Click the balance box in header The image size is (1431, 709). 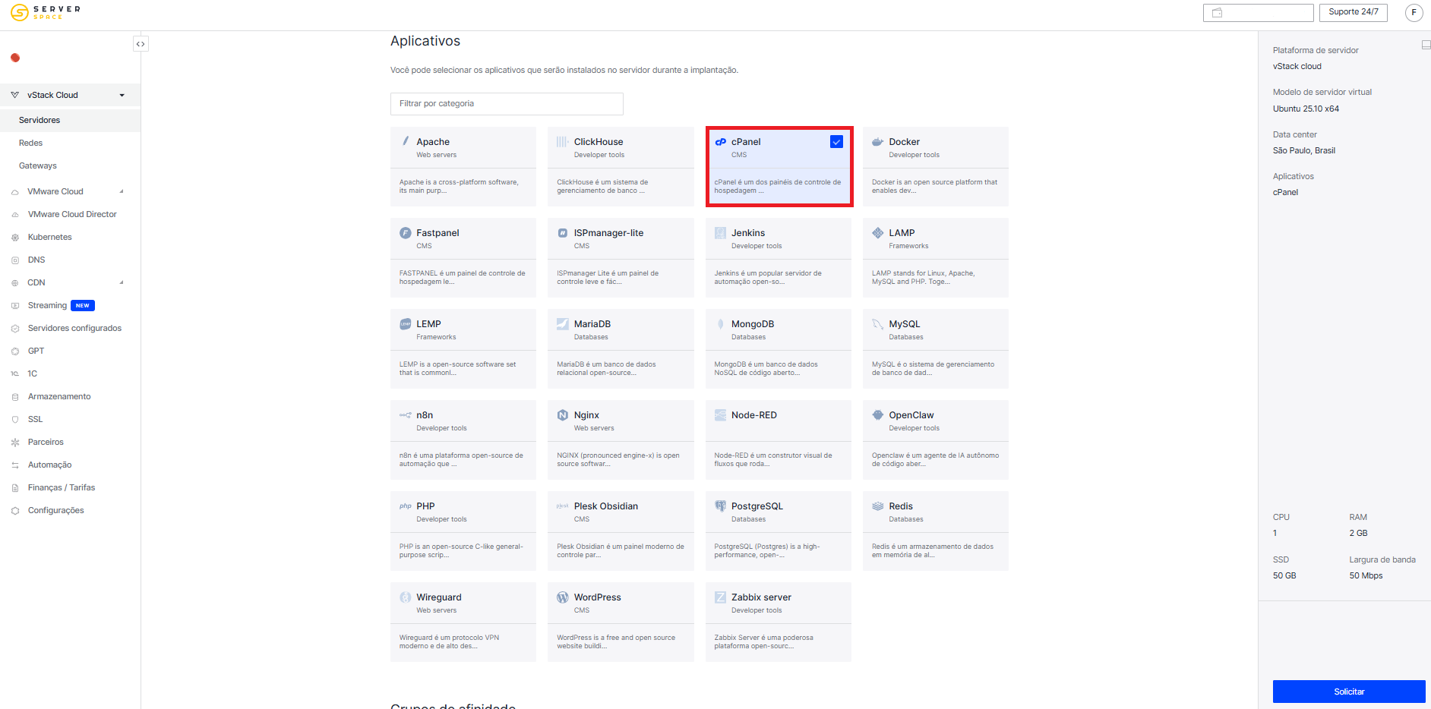pyautogui.click(x=1258, y=12)
